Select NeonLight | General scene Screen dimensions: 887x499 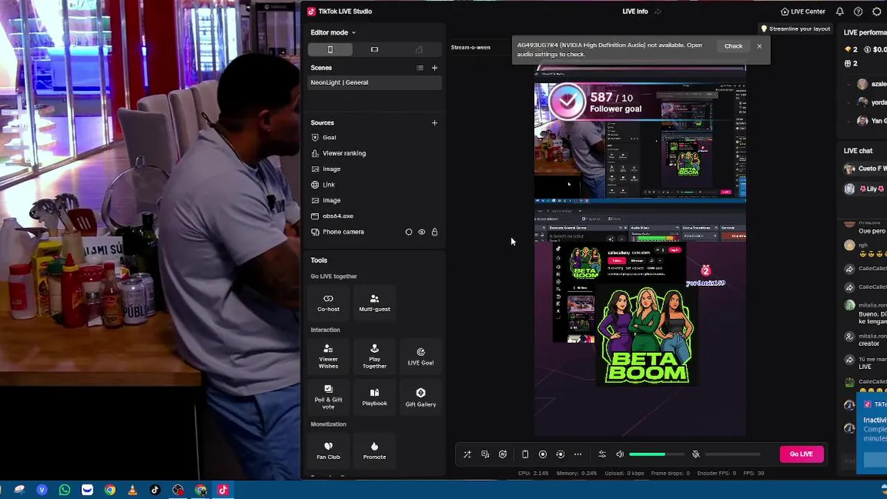tap(374, 82)
